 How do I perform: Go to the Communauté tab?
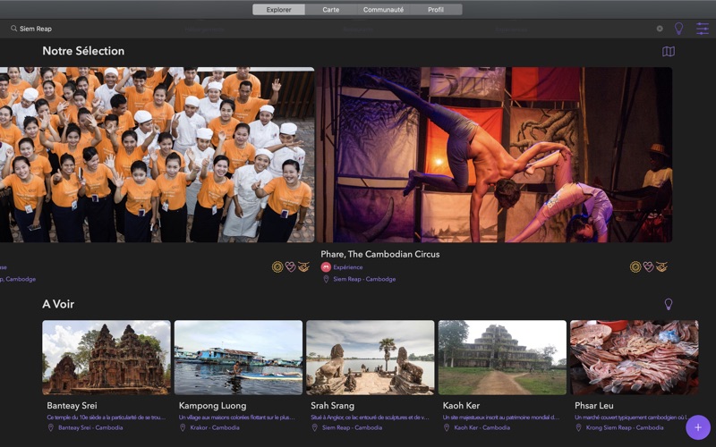pyautogui.click(x=383, y=10)
